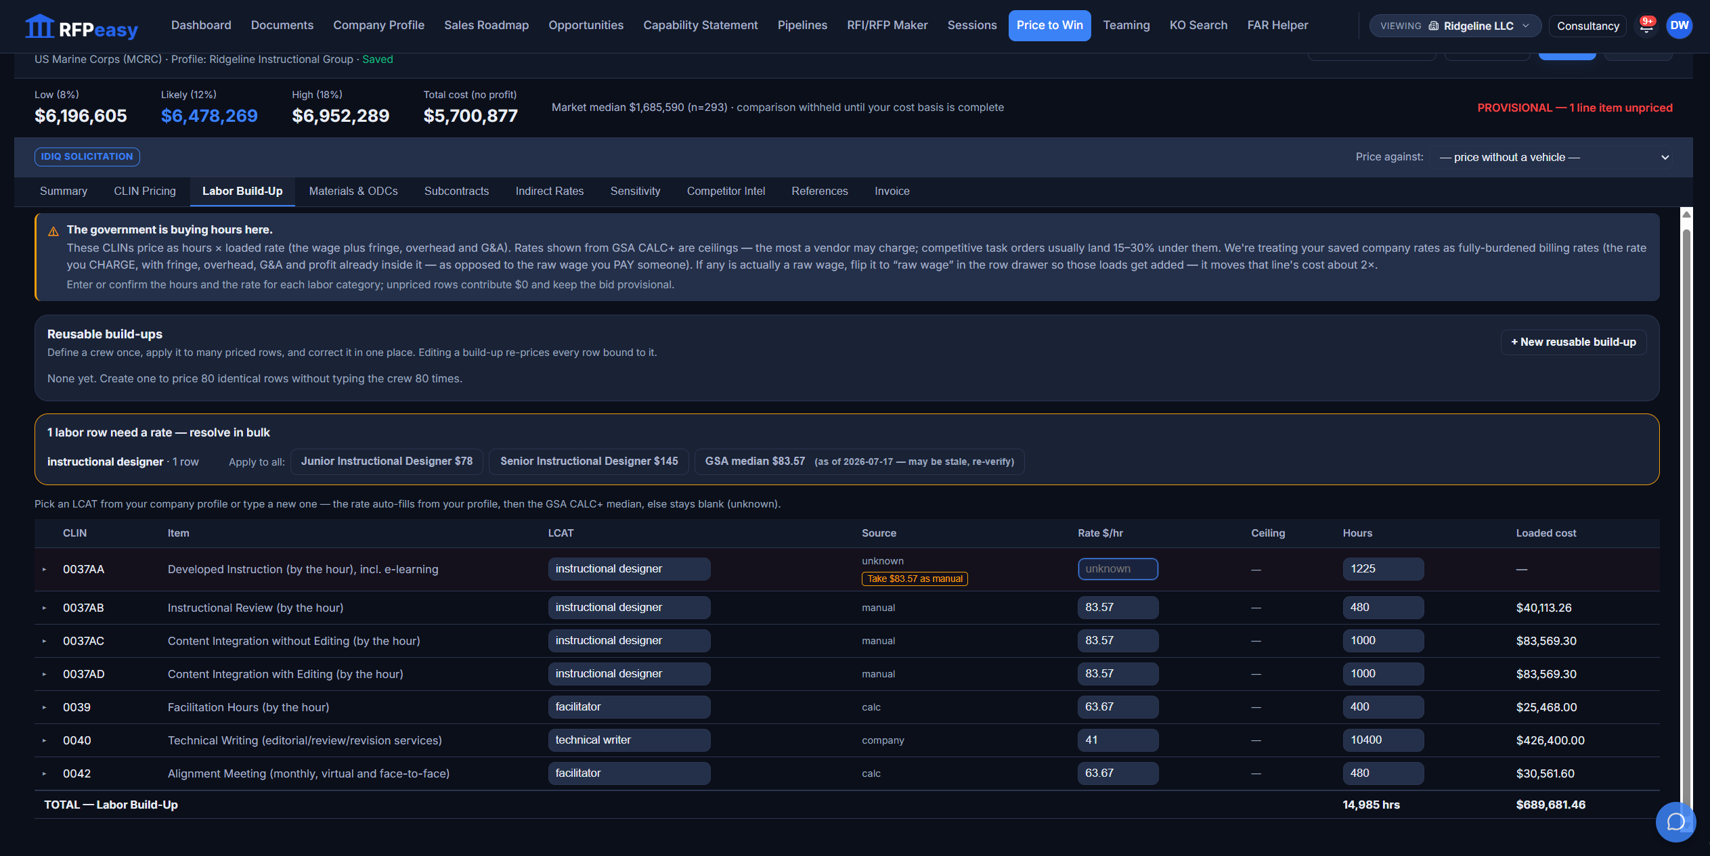Image resolution: width=1710 pixels, height=856 pixels.
Task: Expand row 0042 disclosure triangle
Action: 45,773
